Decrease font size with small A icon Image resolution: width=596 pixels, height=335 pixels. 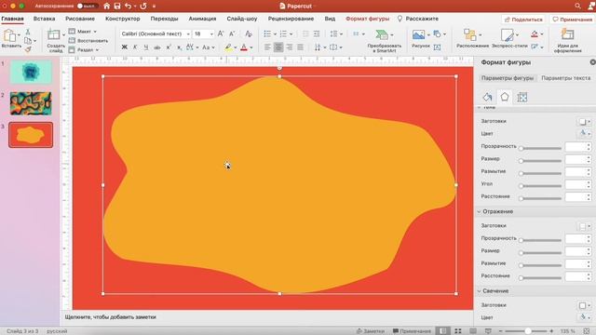[232, 33]
